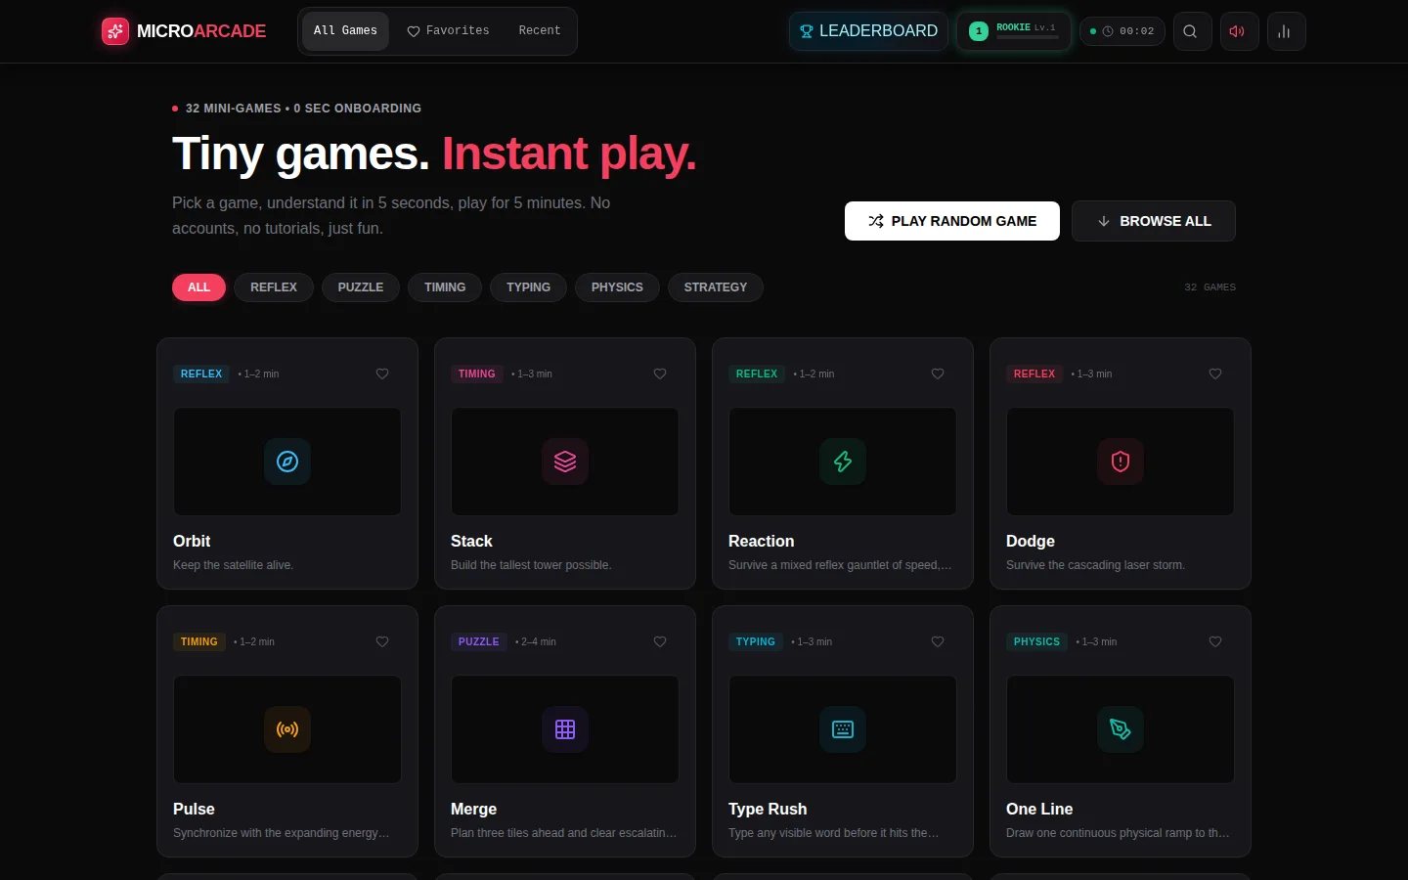
Task: Open the Type Rush game title
Action: (x=768, y=809)
